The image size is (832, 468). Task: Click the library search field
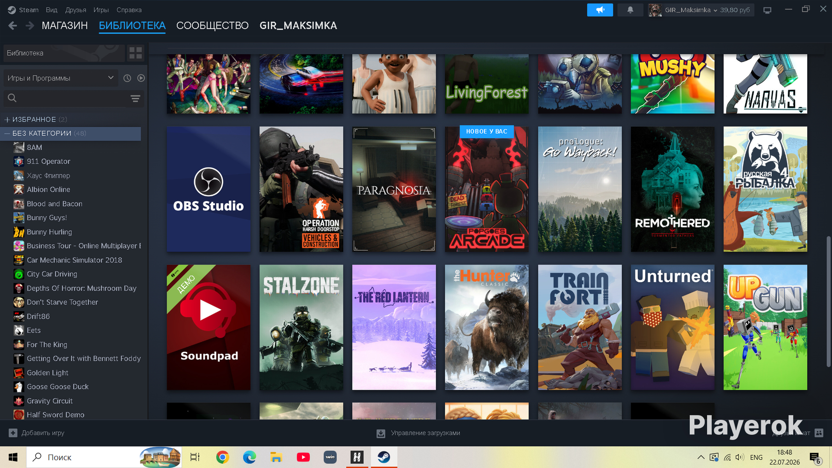73,98
